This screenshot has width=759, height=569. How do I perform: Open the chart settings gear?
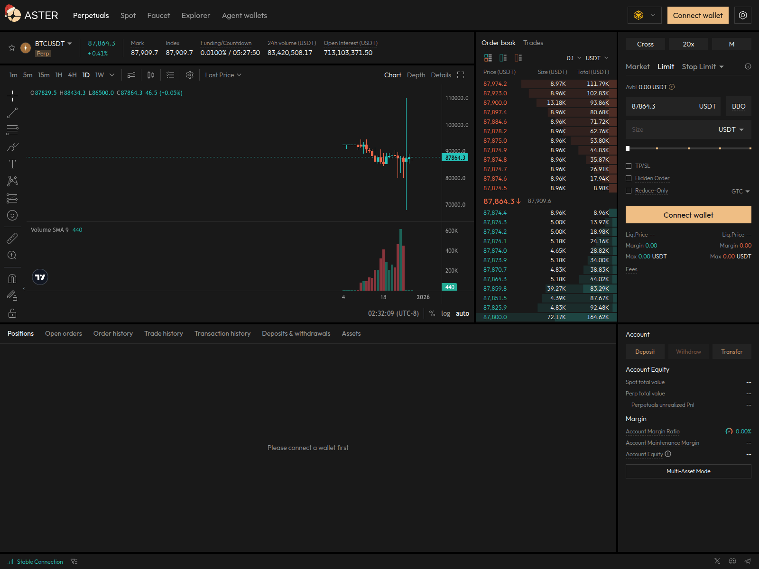tap(190, 75)
